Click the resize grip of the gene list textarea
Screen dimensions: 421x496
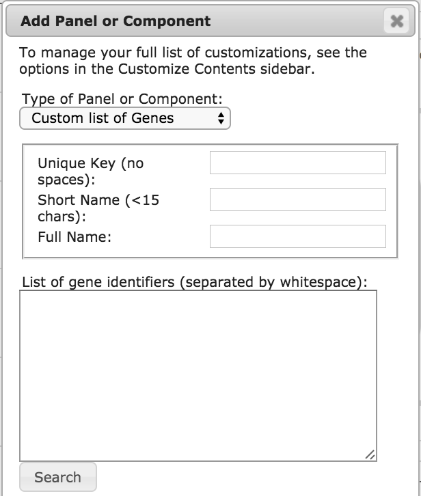point(370,454)
